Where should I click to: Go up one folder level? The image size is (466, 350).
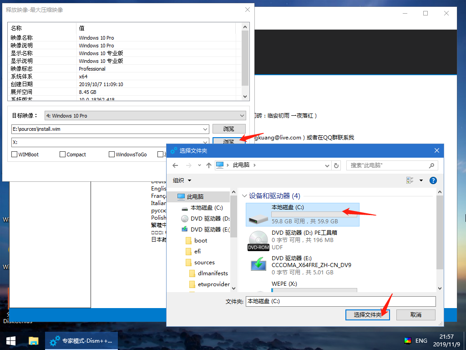[208, 165]
